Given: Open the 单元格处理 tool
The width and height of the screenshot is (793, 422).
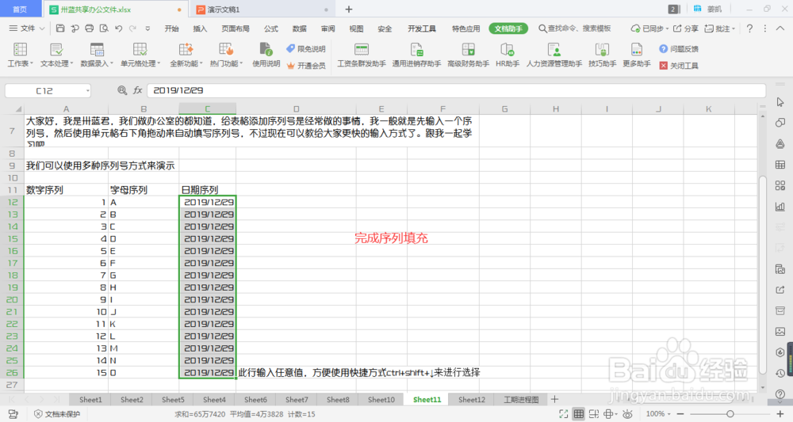Looking at the screenshot, I should coord(140,55).
